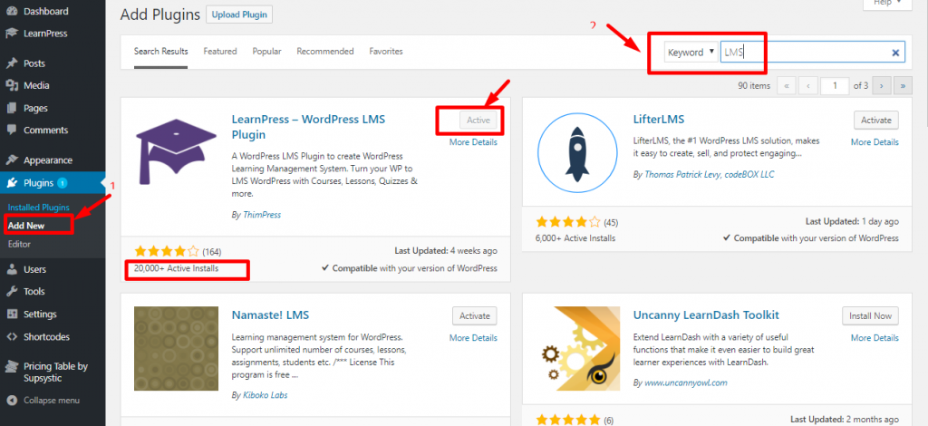
Task: Click Install Now for Uncanny LearnDash Toolkit
Action: tap(871, 316)
